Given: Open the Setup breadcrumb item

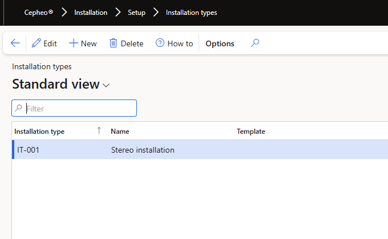Looking at the screenshot, I should 136,12.
